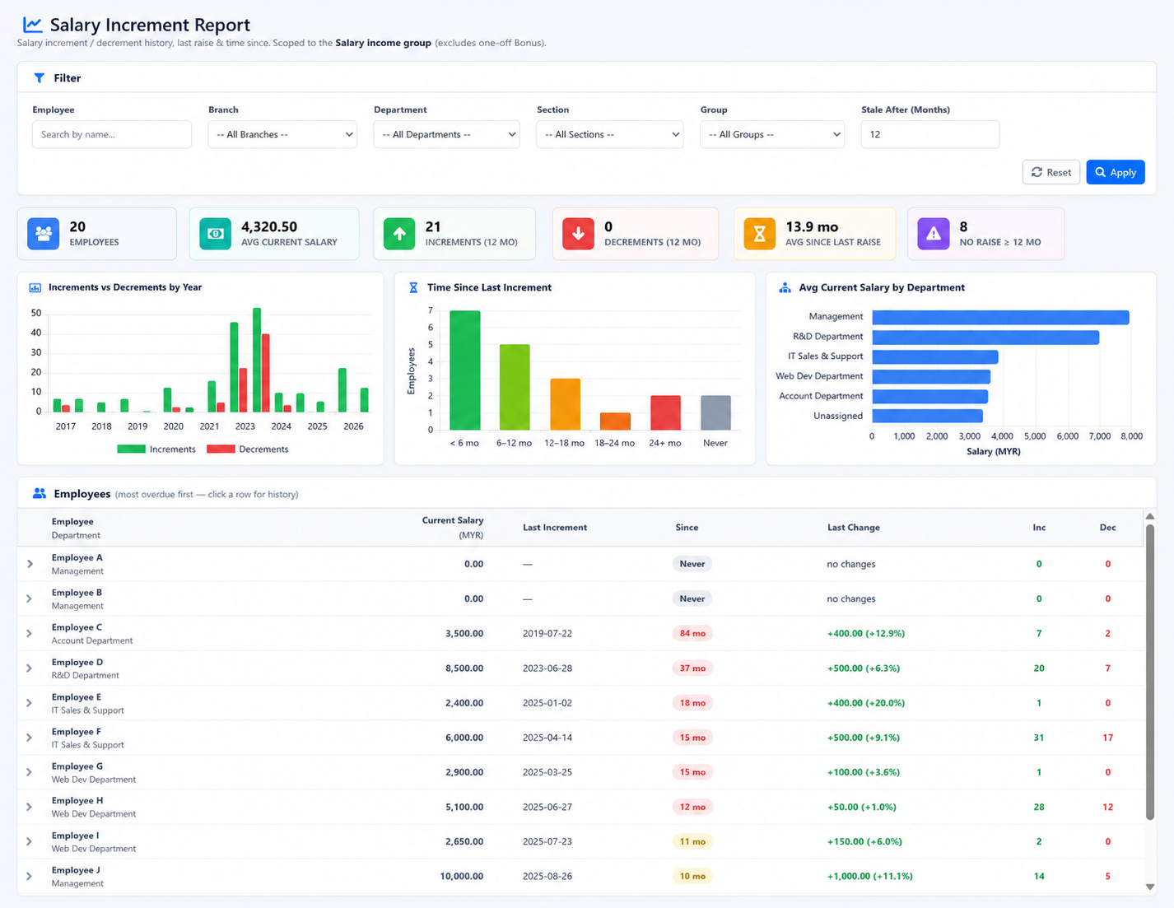The width and height of the screenshot is (1174, 908).
Task: Expand Employee J row chevron
Action: [30, 876]
